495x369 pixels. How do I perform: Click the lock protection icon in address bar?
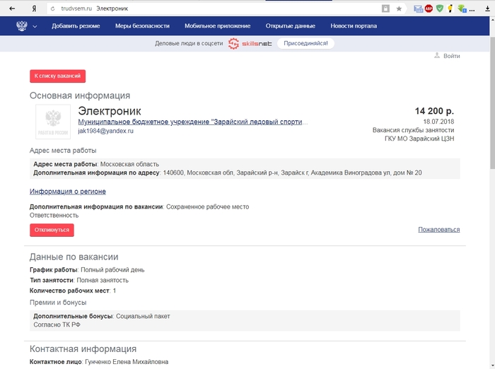coord(385,8)
